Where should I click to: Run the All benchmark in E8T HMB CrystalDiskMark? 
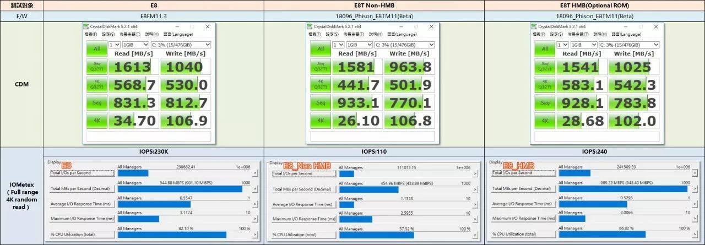[544, 48]
